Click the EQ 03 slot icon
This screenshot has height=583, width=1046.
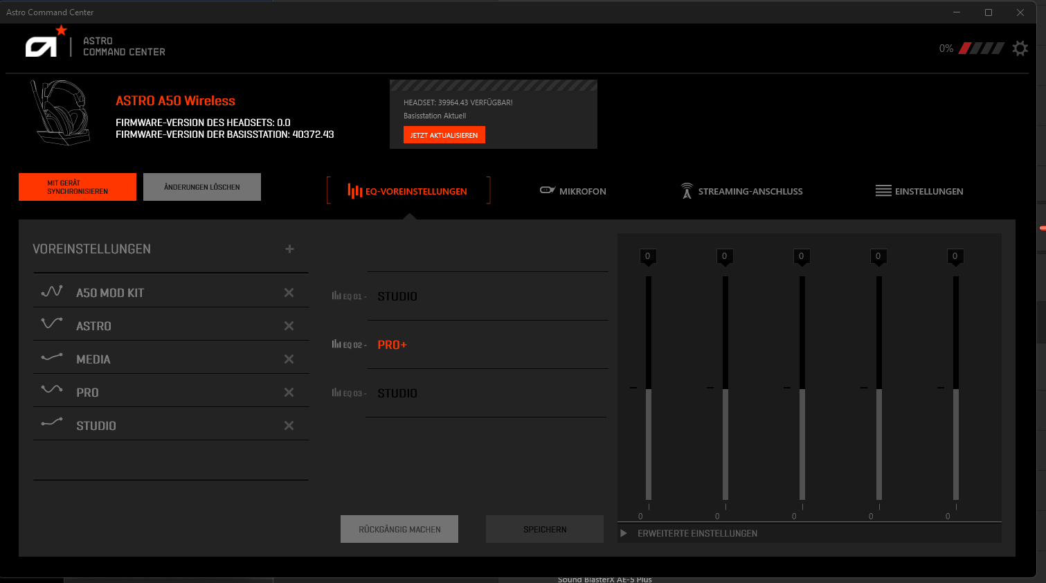pyautogui.click(x=336, y=393)
